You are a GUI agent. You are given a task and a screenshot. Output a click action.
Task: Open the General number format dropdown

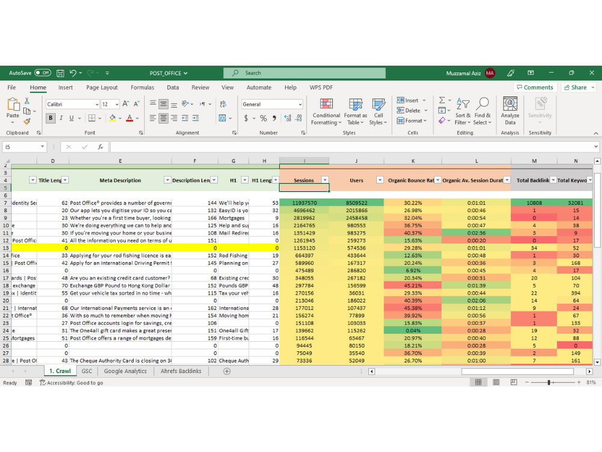tap(300, 104)
